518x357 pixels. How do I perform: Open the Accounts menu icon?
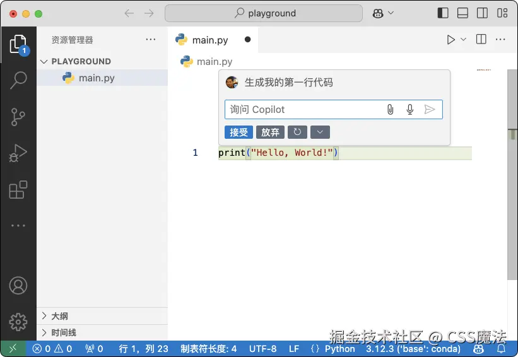18,286
